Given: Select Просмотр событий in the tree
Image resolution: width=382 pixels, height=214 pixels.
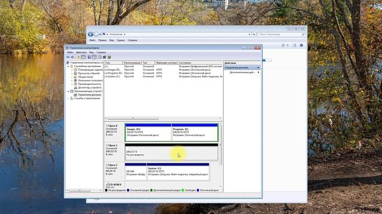Looking at the screenshot, I should 89,73.
